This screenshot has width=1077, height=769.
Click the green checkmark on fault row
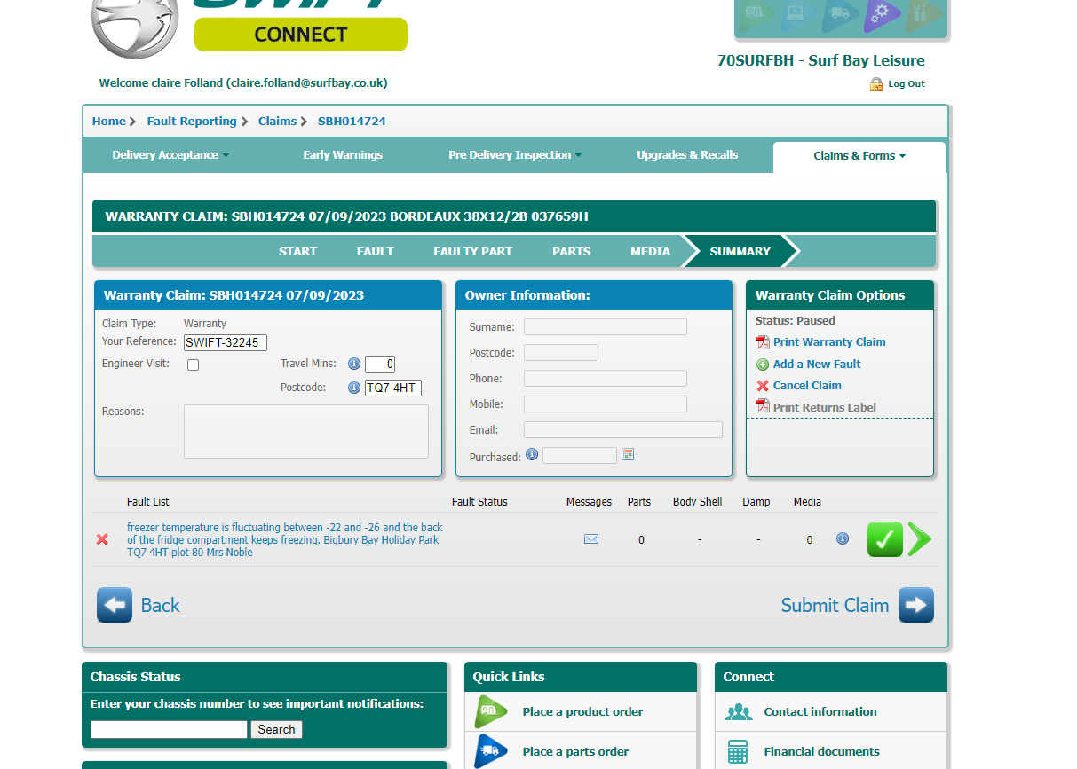pyautogui.click(x=885, y=539)
